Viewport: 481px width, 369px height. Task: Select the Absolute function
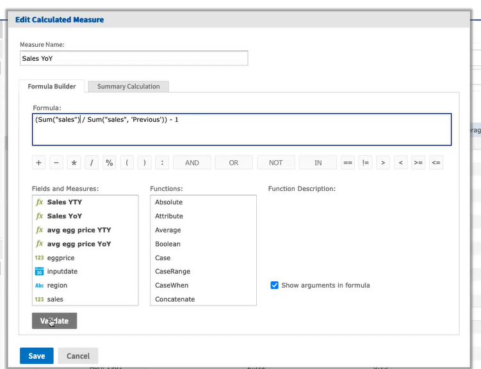click(x=168, y=202)
